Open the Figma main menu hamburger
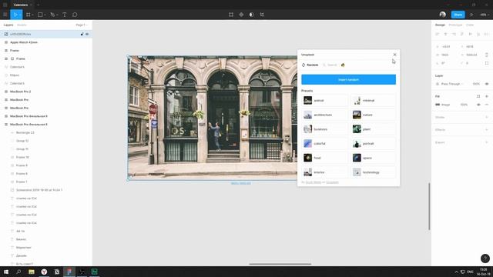 click(x=5, y=15)
